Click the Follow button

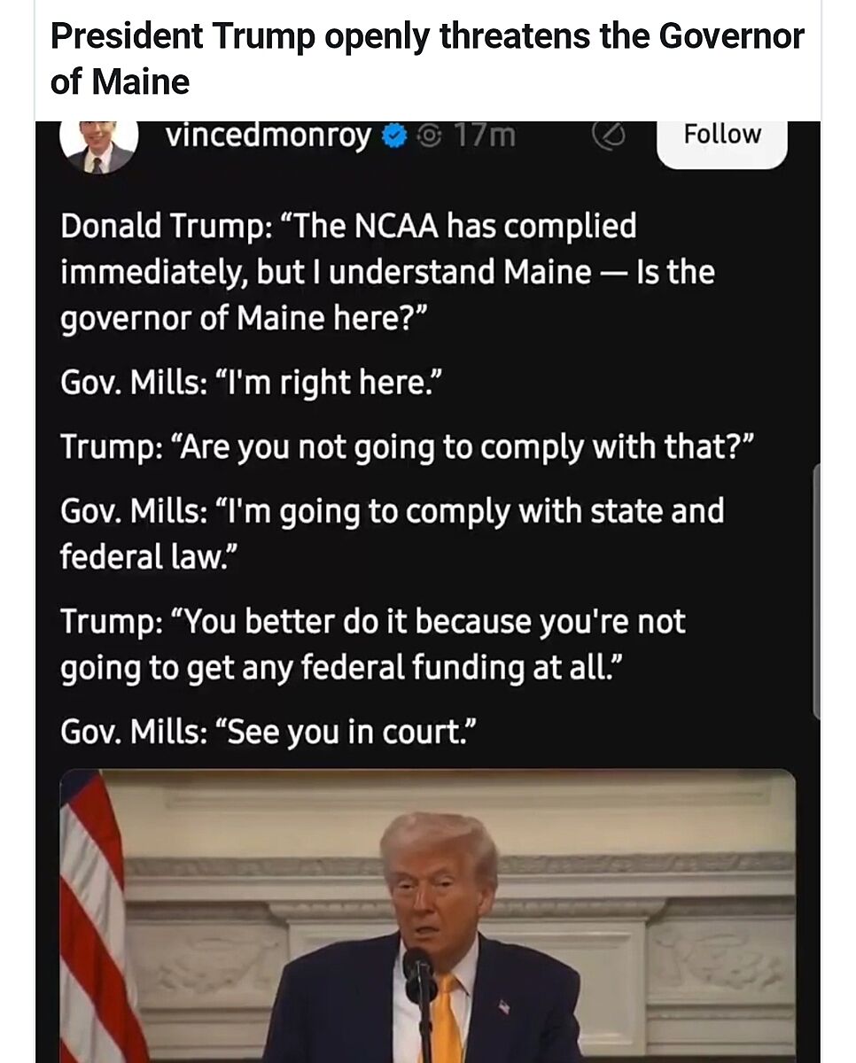click(721, 136)
